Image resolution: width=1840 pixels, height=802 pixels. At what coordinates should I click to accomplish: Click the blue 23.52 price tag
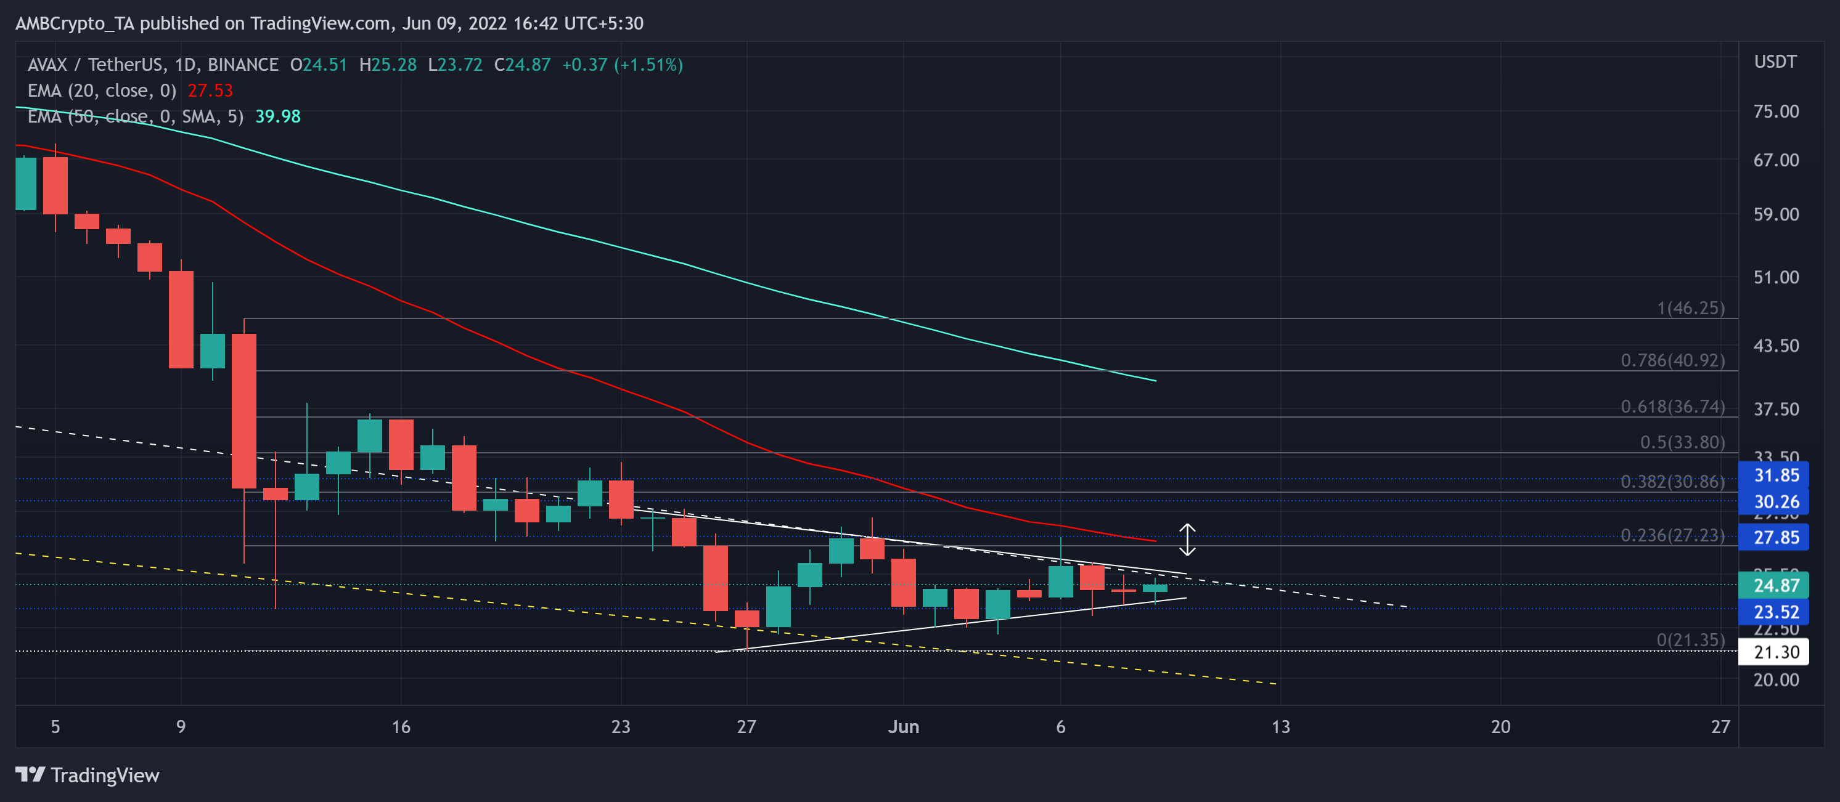(1773, 612)
